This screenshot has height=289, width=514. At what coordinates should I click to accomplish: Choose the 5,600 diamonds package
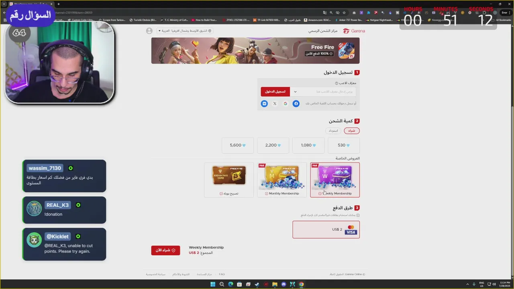point(238,145)
